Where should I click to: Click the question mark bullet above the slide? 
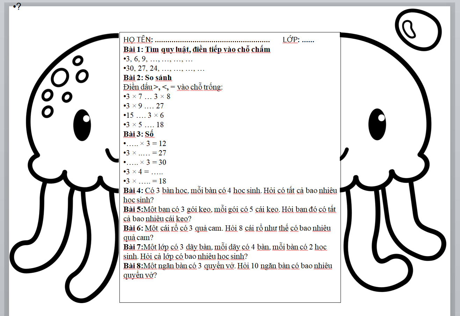pos(17,7)
